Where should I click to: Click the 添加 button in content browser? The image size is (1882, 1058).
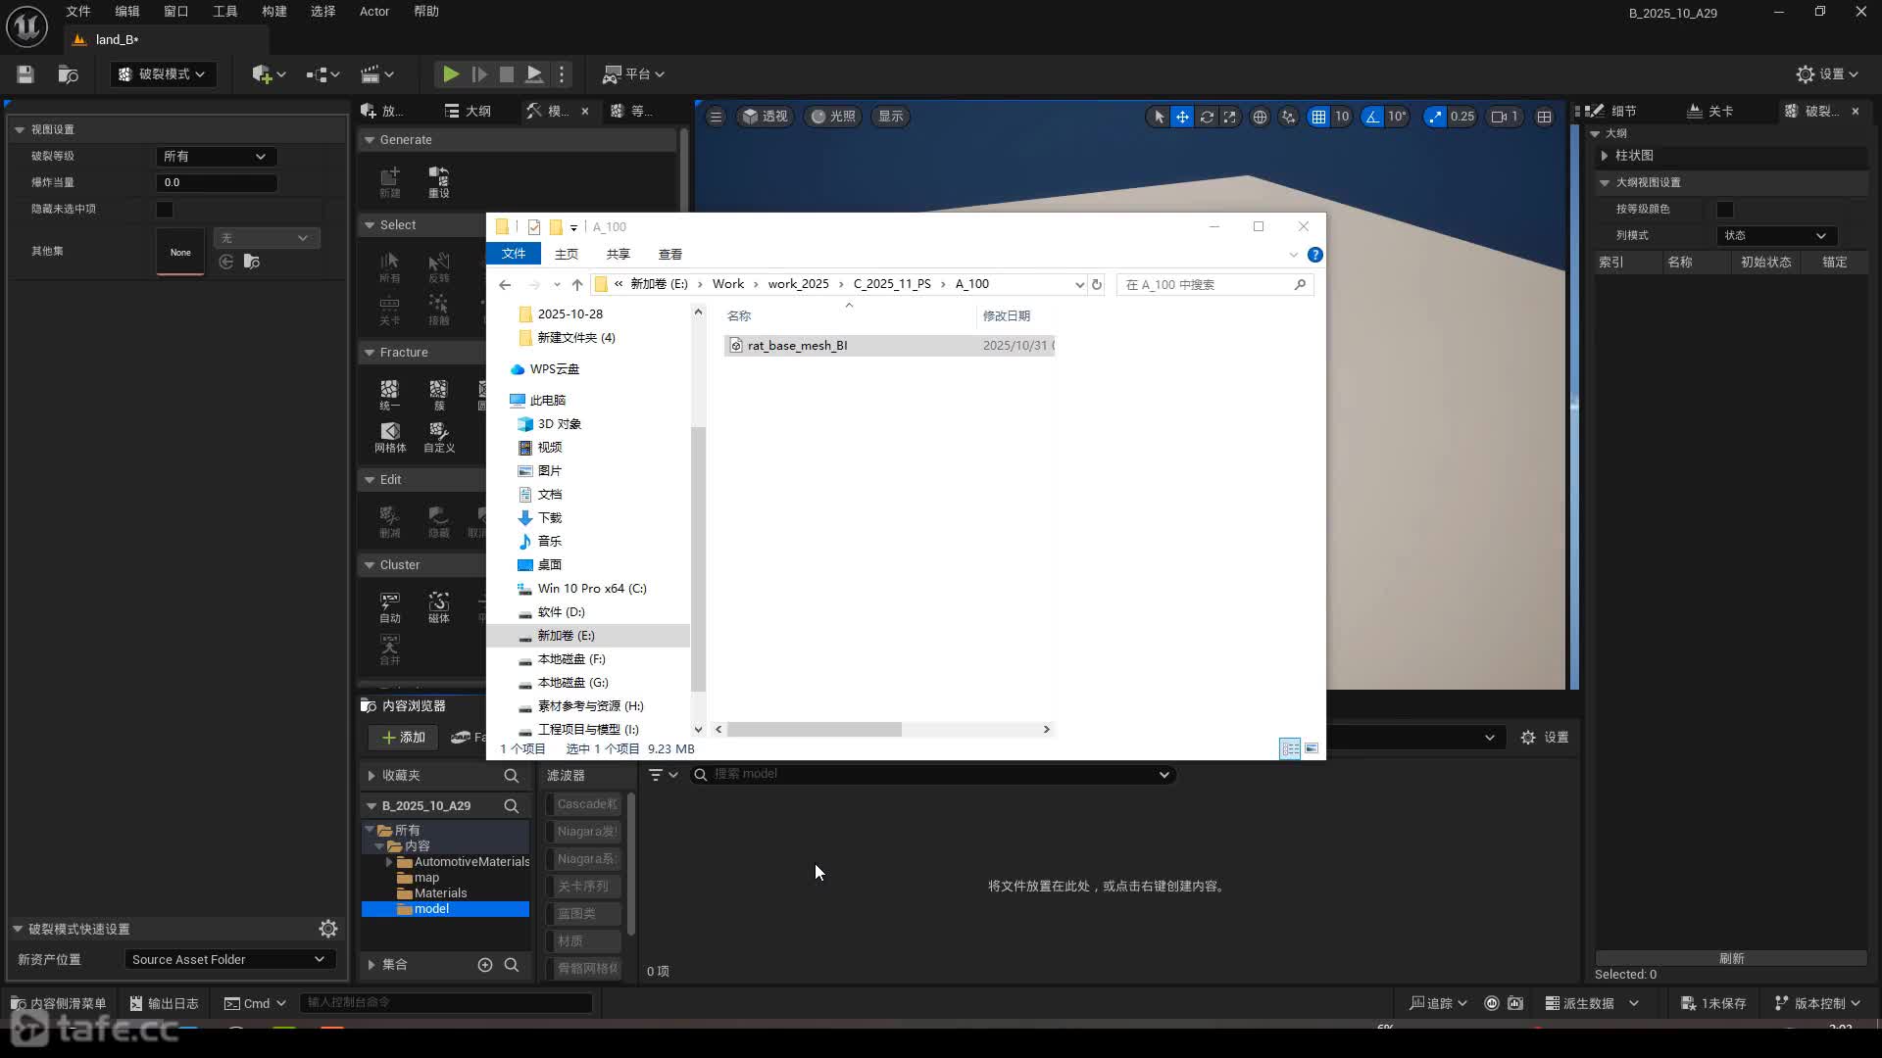[404, 737]
